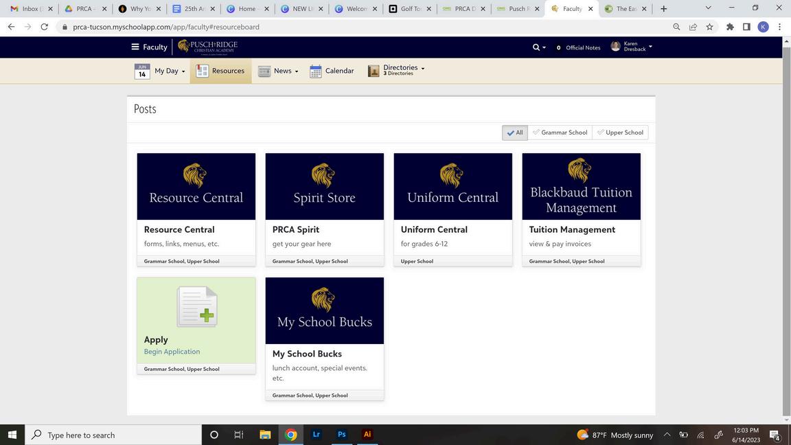
Task: Open the My School Bucks title link
Action: click(307, 354)
